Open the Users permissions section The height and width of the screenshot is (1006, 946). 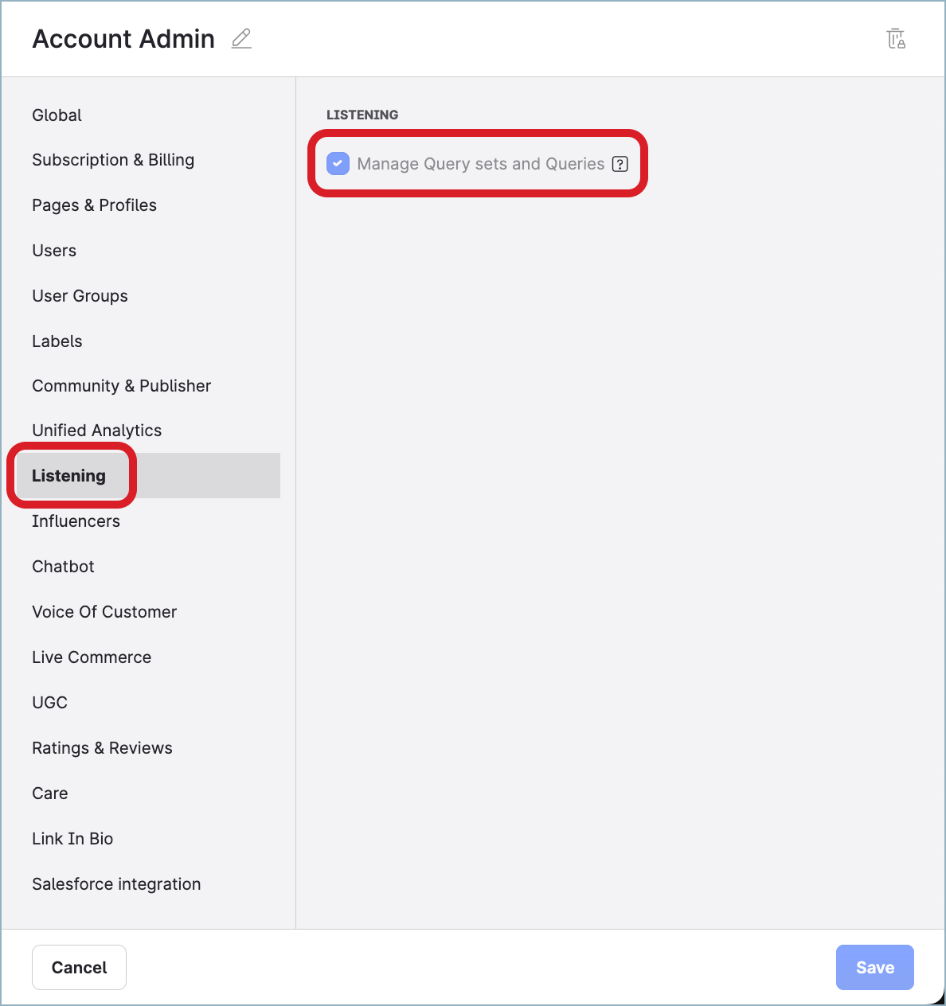[x=54, y=250]
